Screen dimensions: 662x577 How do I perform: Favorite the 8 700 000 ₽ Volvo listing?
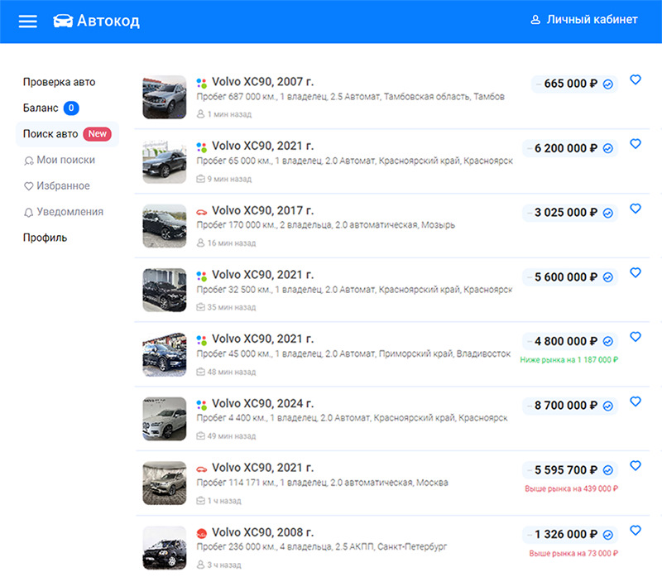click(636, 401)
